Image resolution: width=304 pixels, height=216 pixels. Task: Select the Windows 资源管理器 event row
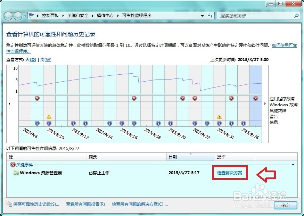tap(152, 173)
